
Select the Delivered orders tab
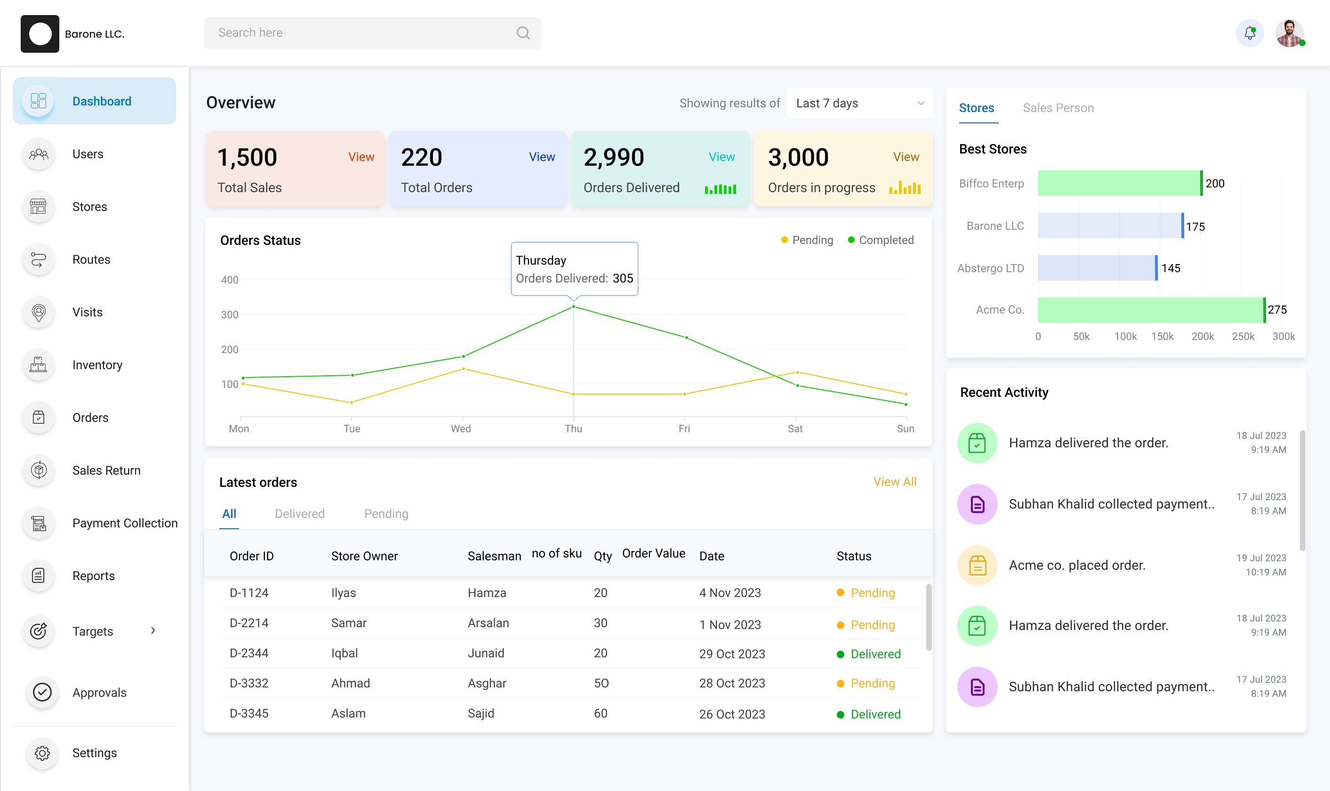coord(299,513)
